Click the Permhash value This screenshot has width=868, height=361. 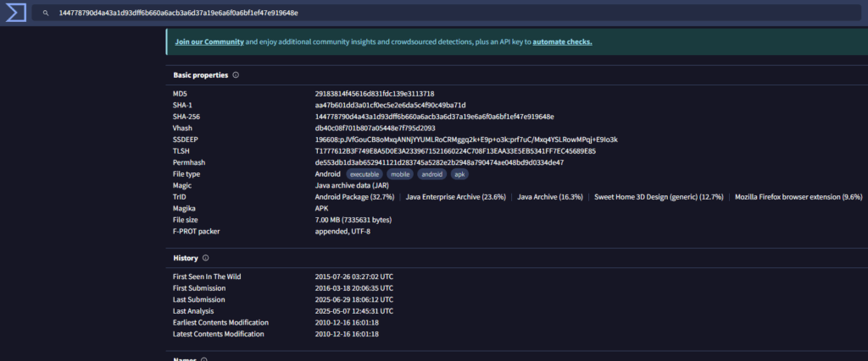point(439,162)
